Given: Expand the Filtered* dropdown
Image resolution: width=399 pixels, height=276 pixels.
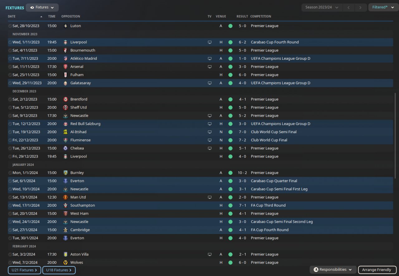Looking at the screenshot, I should coord(383,7).
